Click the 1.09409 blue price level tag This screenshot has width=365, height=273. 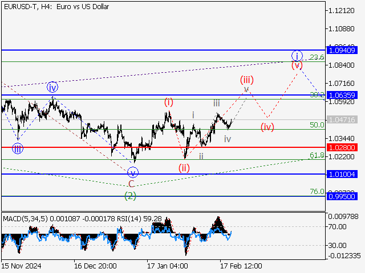[x=342, y=50]
